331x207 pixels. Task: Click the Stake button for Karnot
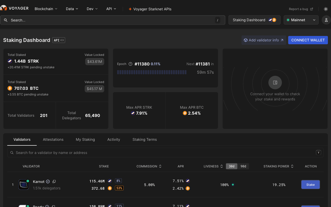[311, 185]
